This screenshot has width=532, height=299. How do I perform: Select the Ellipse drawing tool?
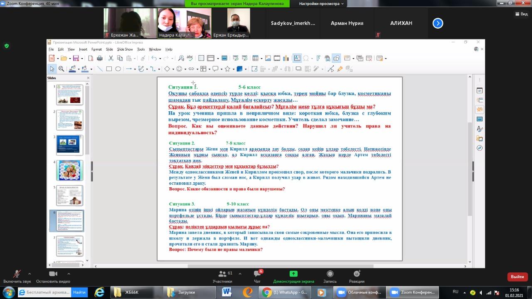(x=118, y=69)
